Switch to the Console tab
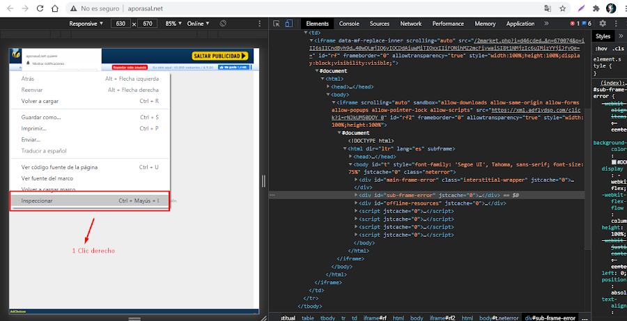Image resolution: width=627 pixels, height=321 pixels. [349, 24]
